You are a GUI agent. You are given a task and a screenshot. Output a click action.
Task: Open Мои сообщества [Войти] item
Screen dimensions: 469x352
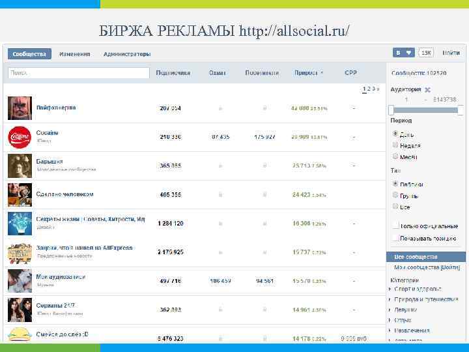tap(427, 267)
